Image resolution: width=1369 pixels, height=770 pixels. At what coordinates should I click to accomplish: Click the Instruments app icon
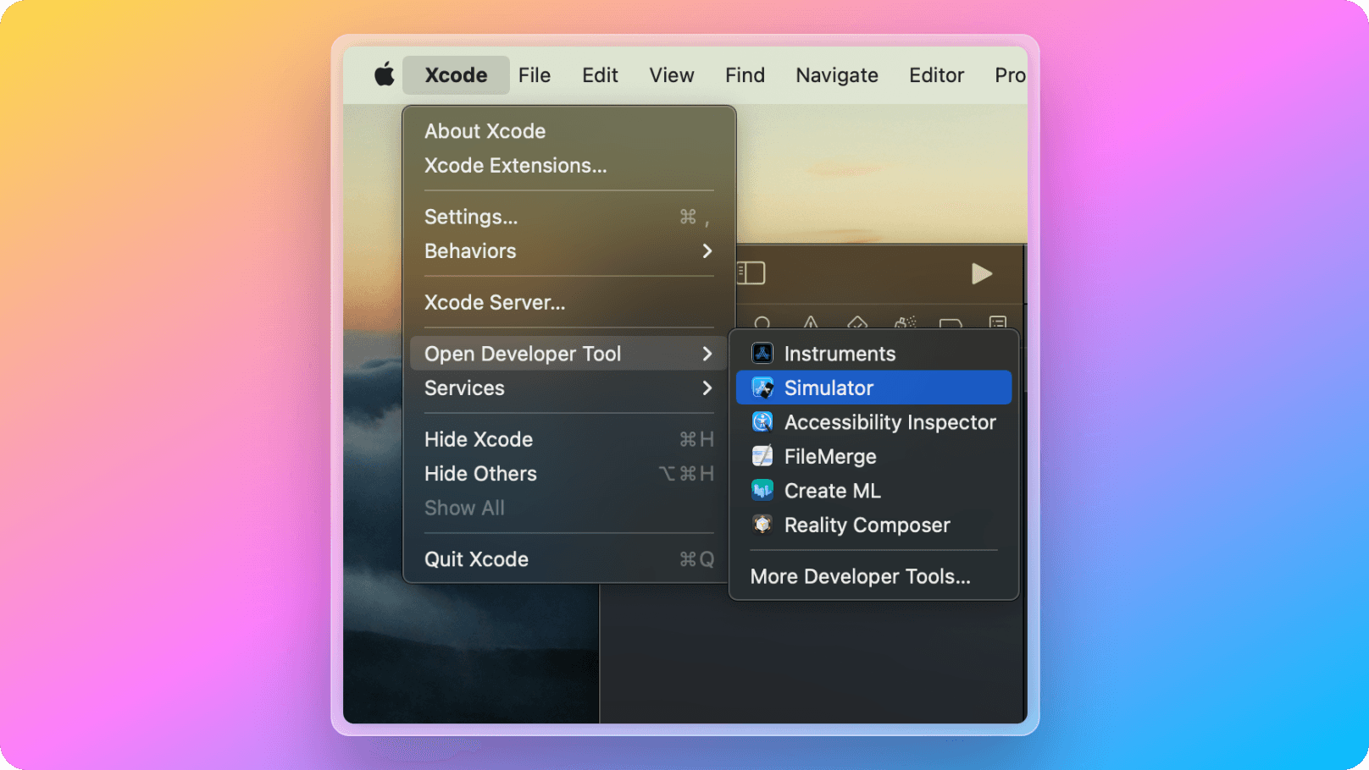[762, 353]
